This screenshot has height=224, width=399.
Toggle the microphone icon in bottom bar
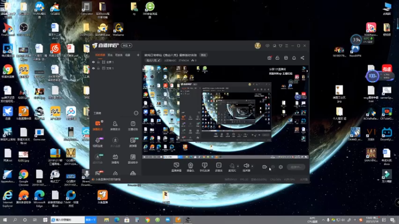coord(232,167)
